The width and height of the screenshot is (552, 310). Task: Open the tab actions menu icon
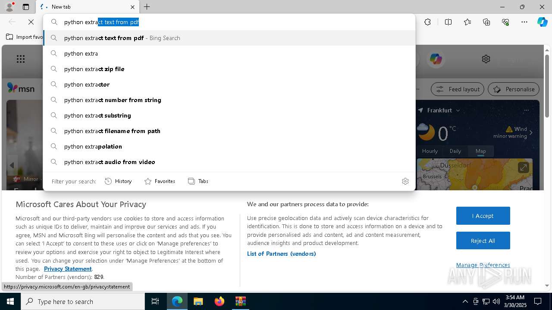coord(26,7)
